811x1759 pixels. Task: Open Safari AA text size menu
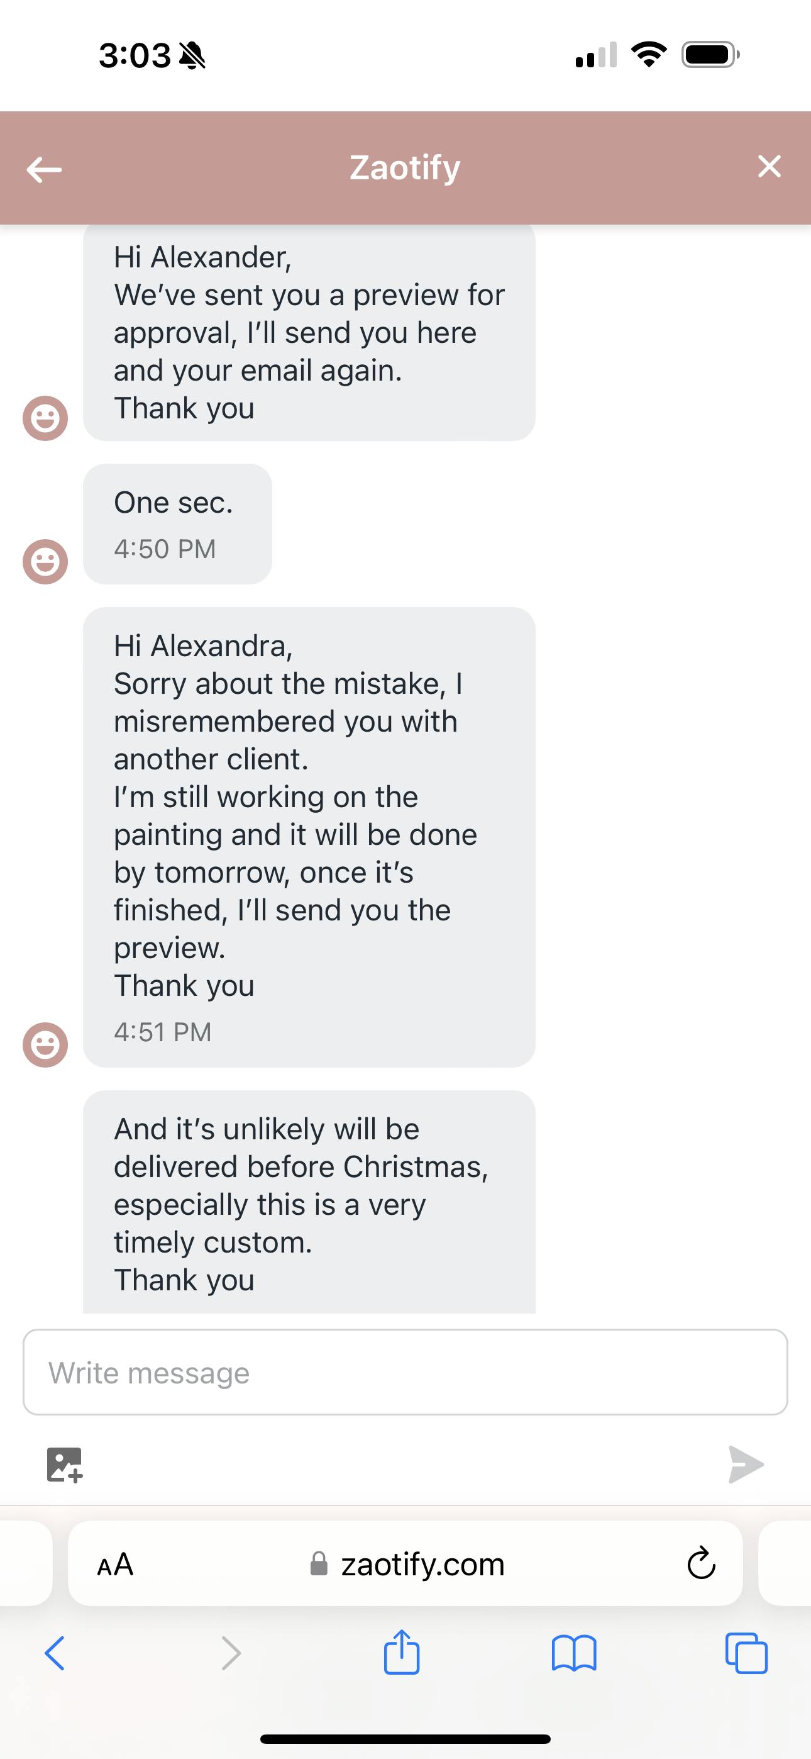[116, 1565]
